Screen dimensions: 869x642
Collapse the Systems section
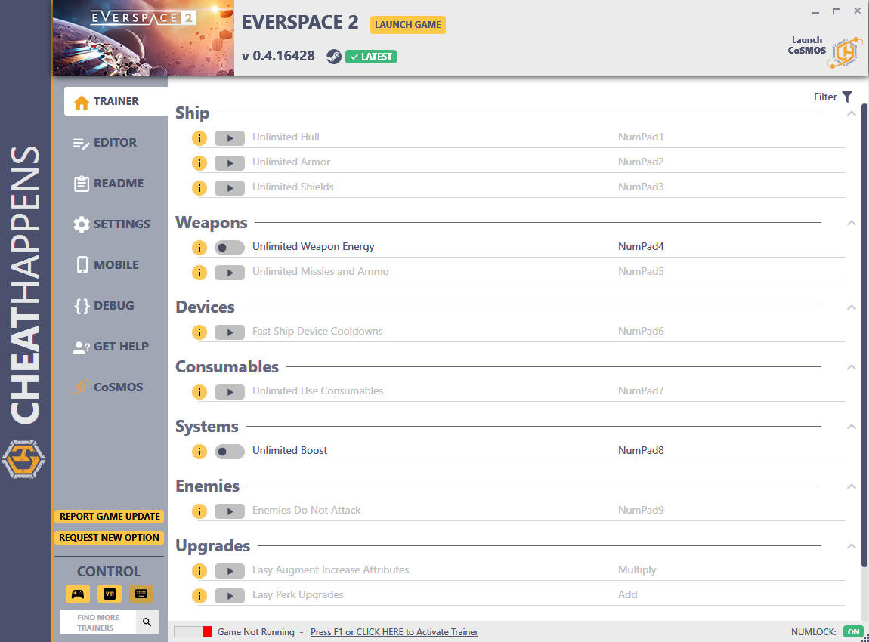[x=852, y=427]
